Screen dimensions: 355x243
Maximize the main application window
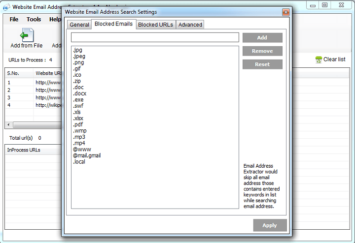click(x=324, y=5)
